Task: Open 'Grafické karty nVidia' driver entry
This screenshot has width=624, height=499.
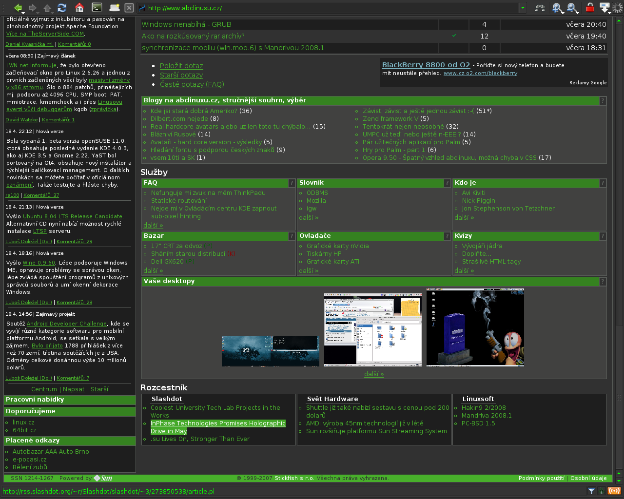Action: point(338,246)
